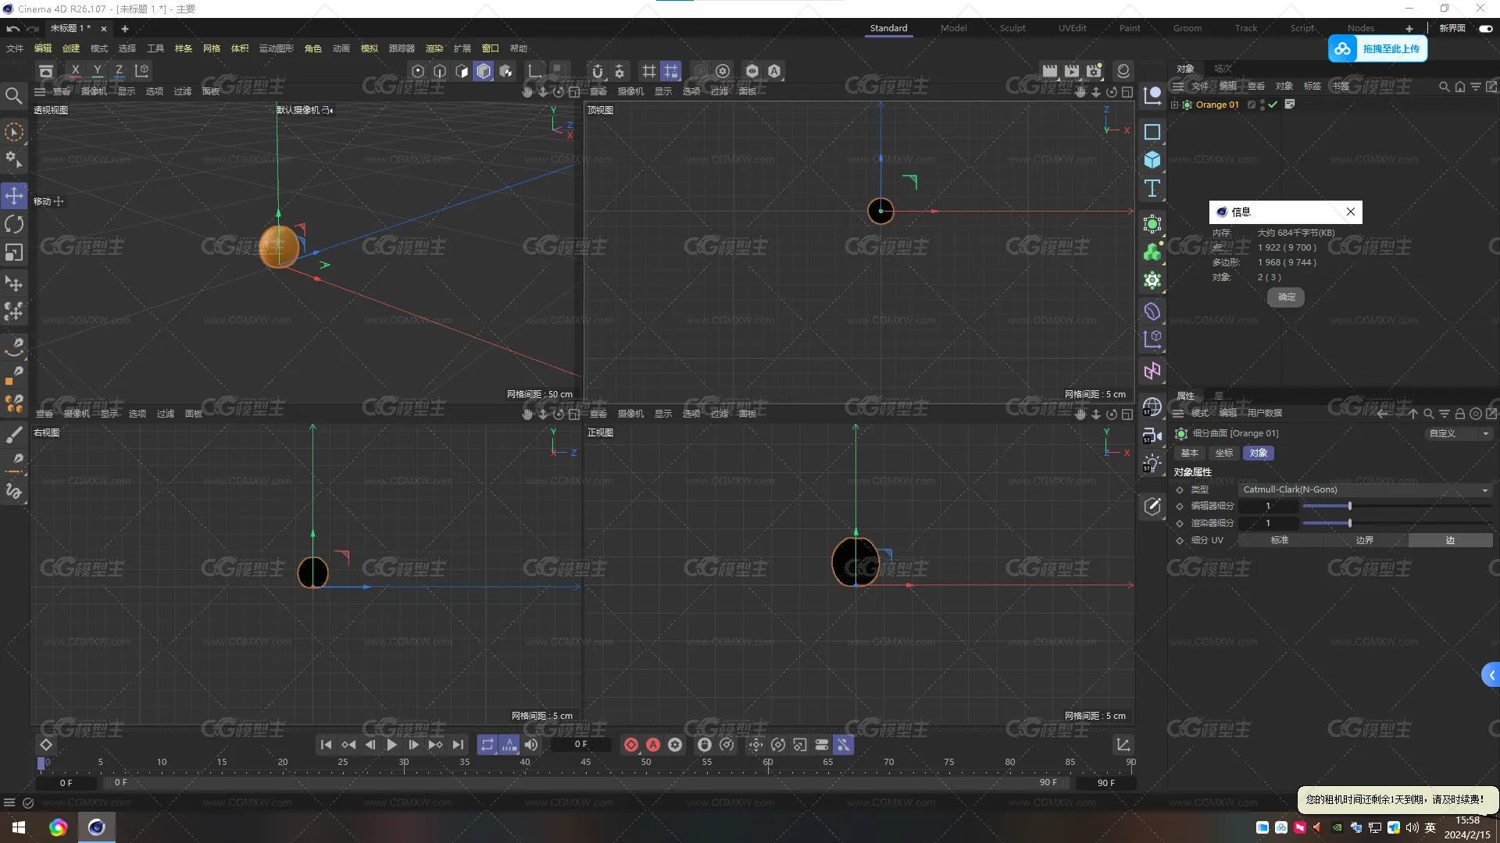The width and height of the screenshot is (1500, 843).
Task: Toggle Y axis lock
Action: point(97,71)
